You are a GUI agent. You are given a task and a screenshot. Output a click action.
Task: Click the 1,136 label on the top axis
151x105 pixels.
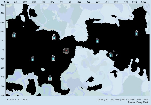click(125, 2)
